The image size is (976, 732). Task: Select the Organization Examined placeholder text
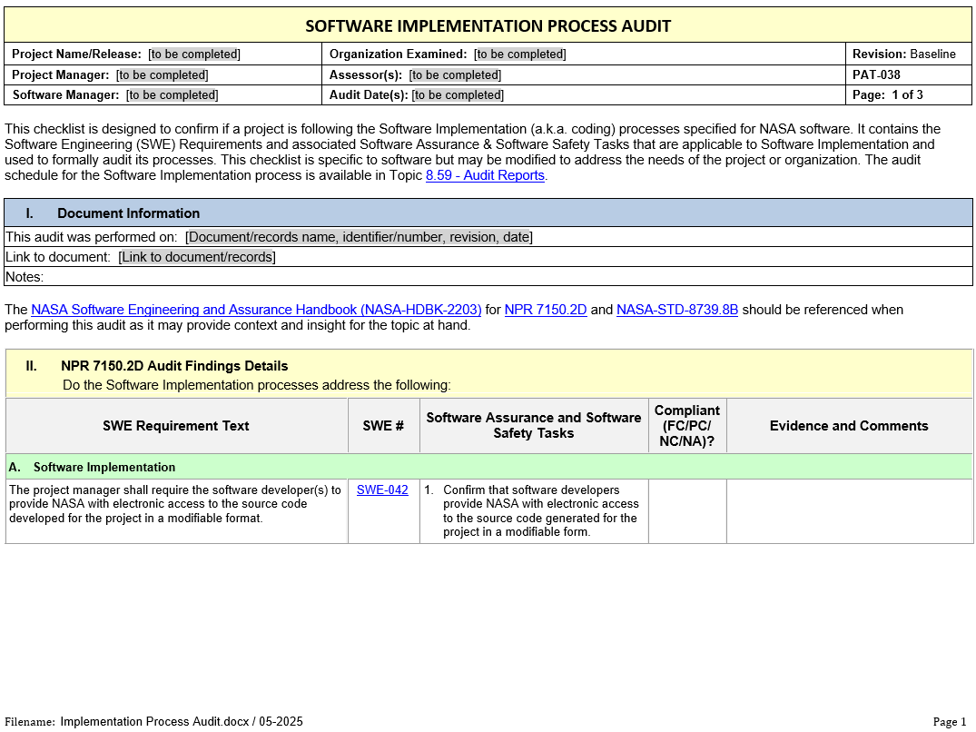point(519,54)
